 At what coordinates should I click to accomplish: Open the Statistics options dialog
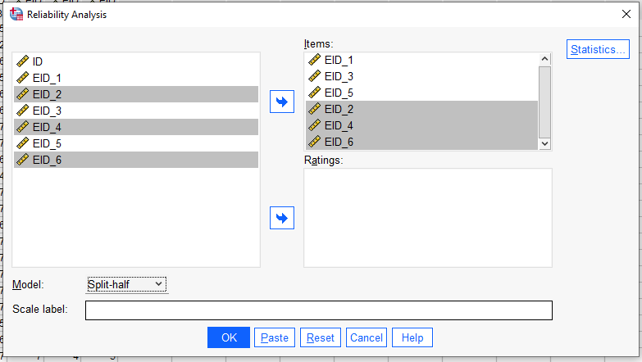point(598,49)
